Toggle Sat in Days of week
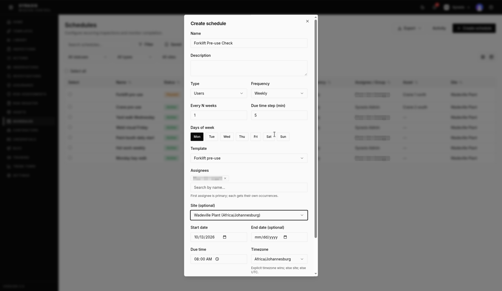Image resolution: width=502 pixels, height=291 pixels. [x=269, y=136]
